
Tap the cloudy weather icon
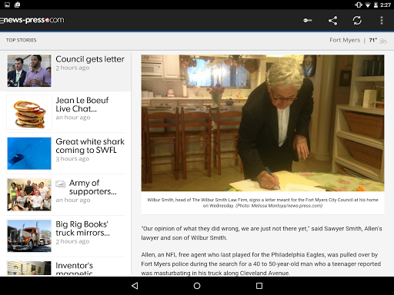click(x=383, y=41)
